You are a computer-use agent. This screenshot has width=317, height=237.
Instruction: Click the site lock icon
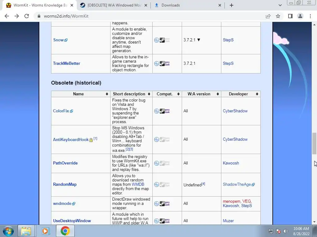pyautogui.click(x=39, y=16)
